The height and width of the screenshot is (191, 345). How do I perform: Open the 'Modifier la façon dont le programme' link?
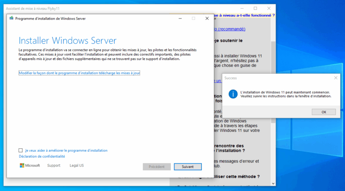(79, 73)
